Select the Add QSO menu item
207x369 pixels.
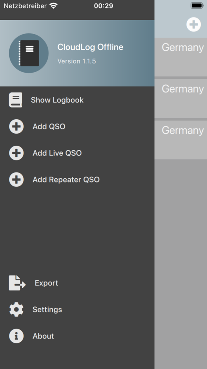(77, 127)
